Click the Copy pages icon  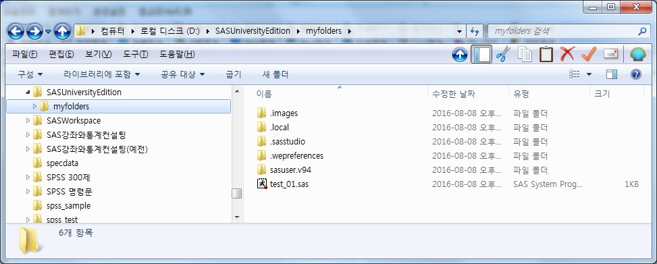pos(525,55)
